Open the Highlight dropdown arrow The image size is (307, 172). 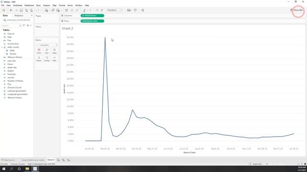tap(87, 10)
